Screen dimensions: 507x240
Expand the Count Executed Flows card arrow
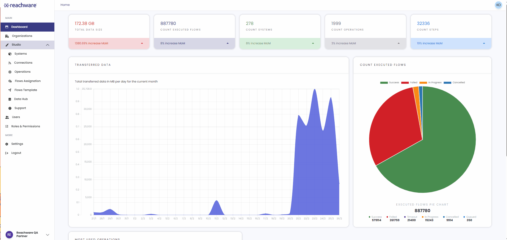[228, 43]
